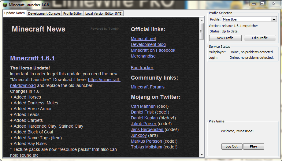282x161 pixels.
Task: Open the Powered by Tumblr link
Action: pyautogui.click(x=105, y=29)
